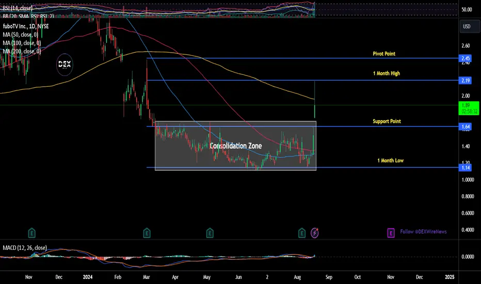Screen dimensions: 481x284
Task: Click the 1.0000 value on the price axis
Action: point(468,180)
